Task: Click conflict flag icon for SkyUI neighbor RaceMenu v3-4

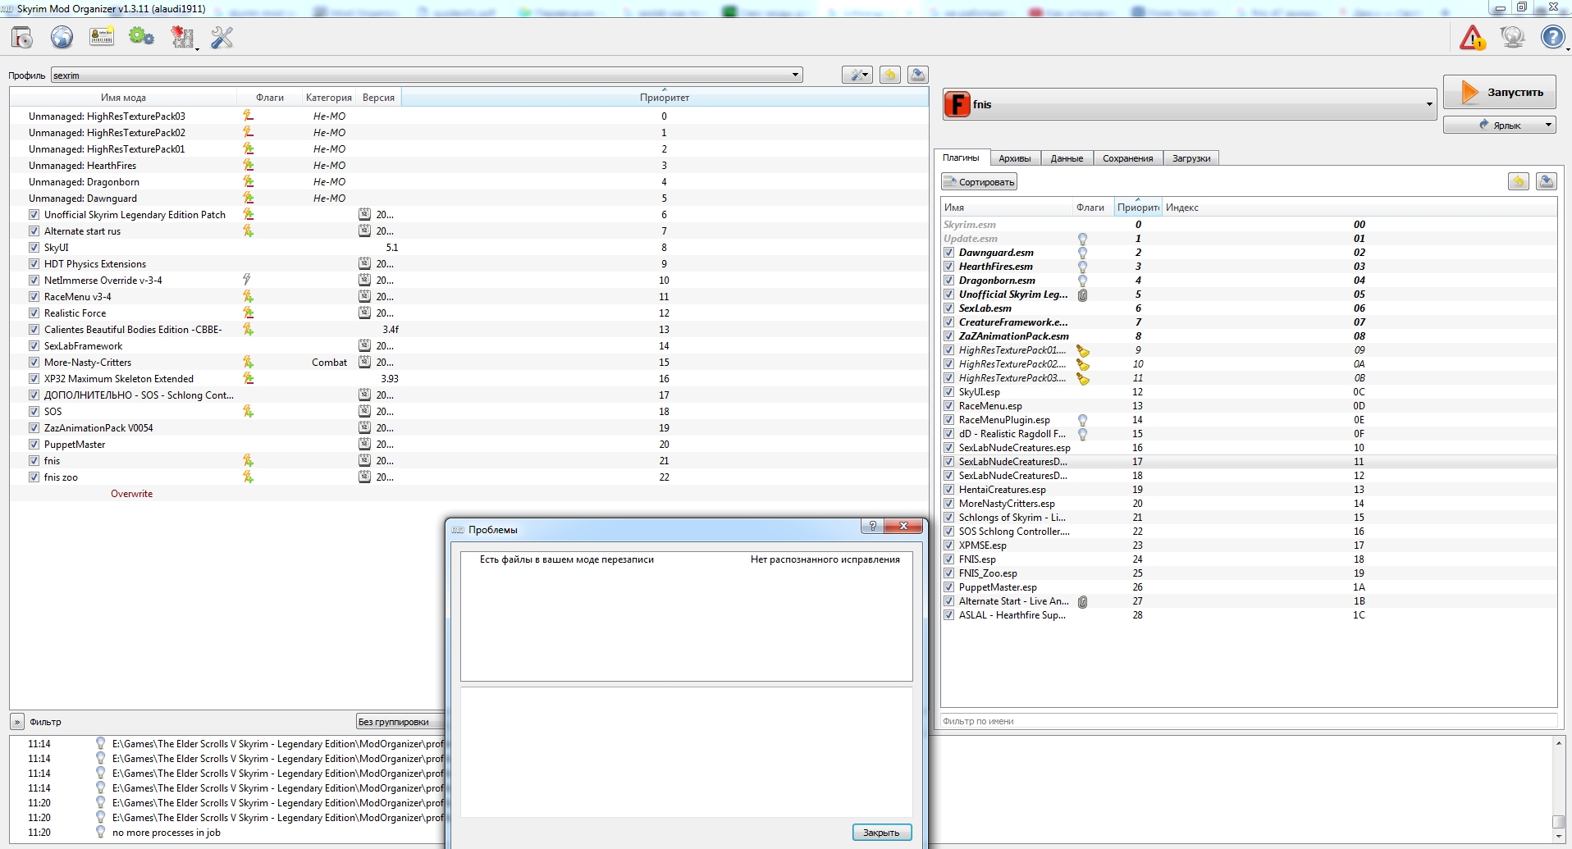Action: coord(248,296)
